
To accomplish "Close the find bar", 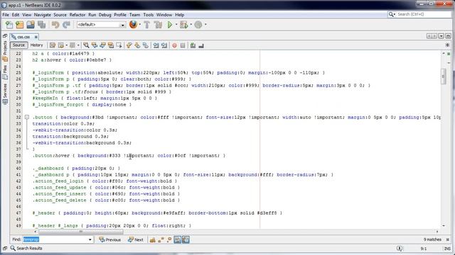I will click(x=448, y=239).
